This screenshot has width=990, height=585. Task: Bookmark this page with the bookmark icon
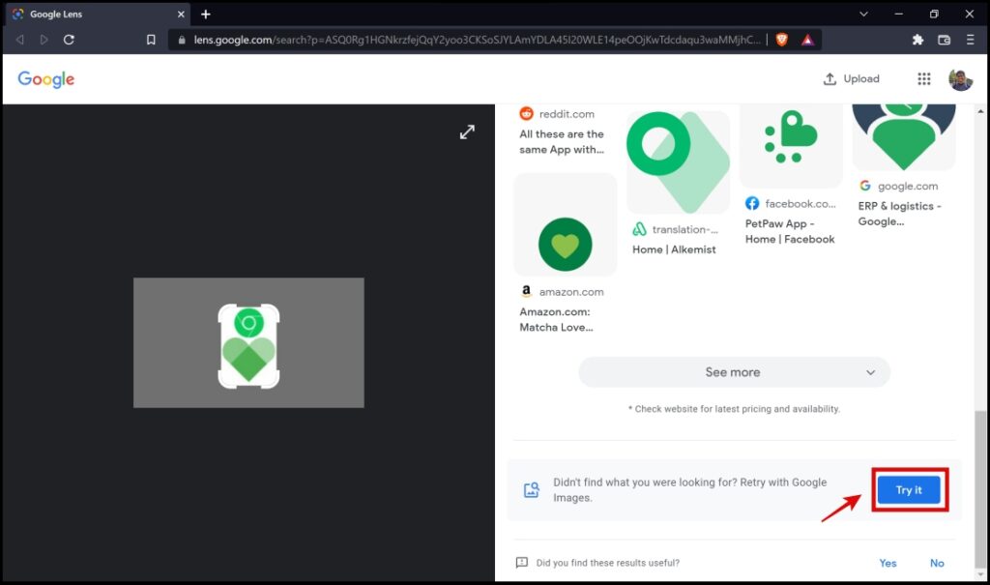click(x=151, y=40)
